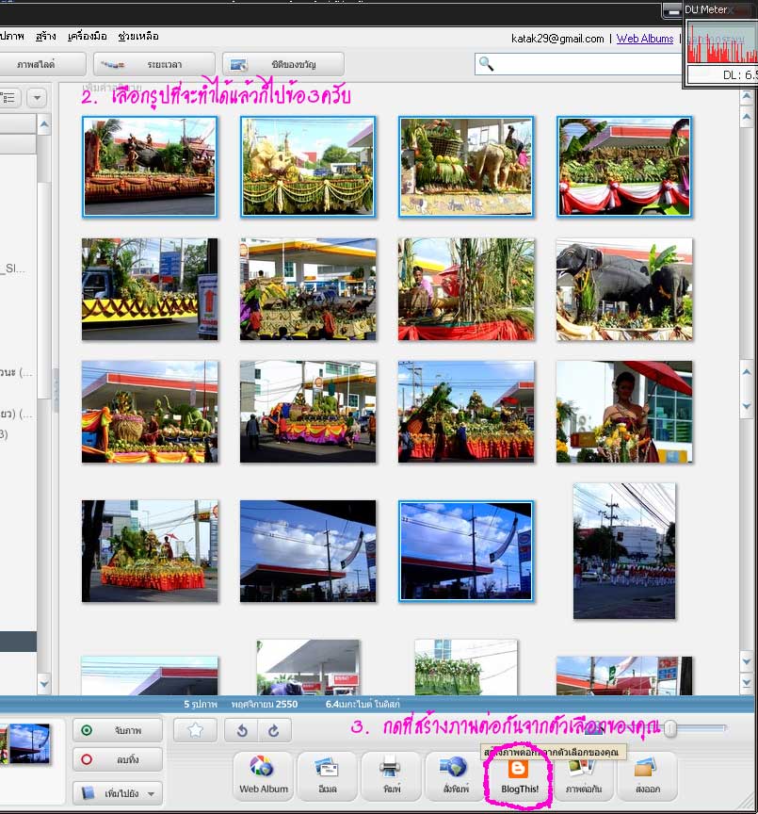
Task: Switch folder list view with the tree-view icon
Action: tap(8, 98)
